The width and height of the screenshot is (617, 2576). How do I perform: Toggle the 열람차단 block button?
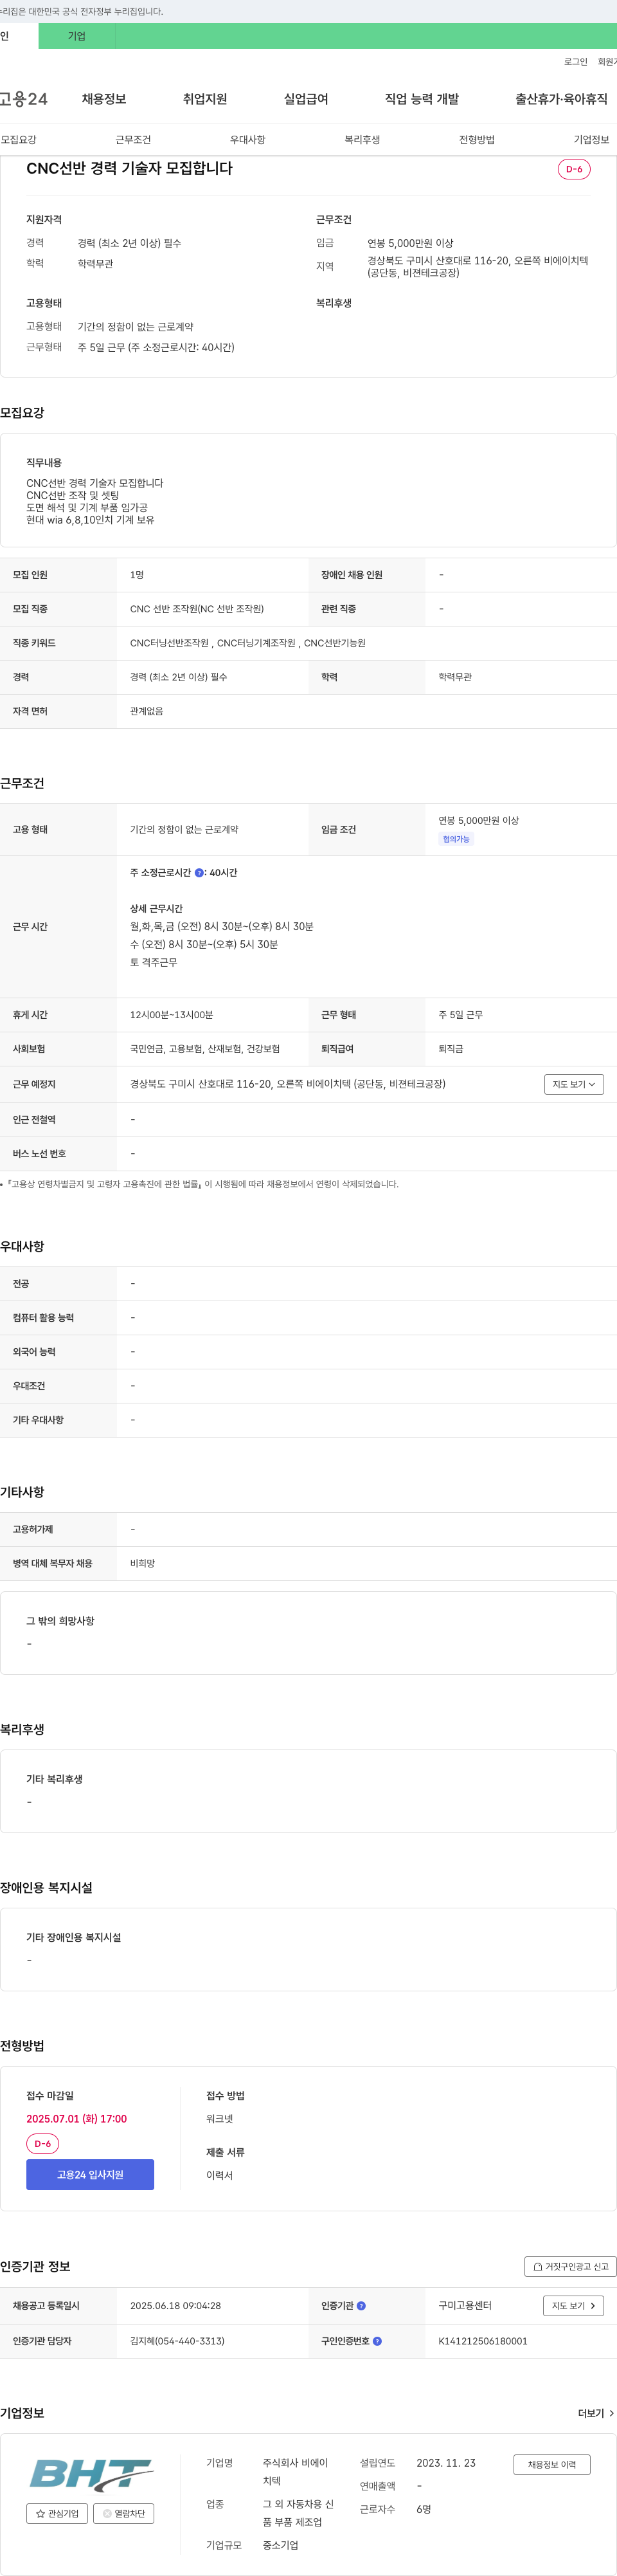(x=124, y=2513)
